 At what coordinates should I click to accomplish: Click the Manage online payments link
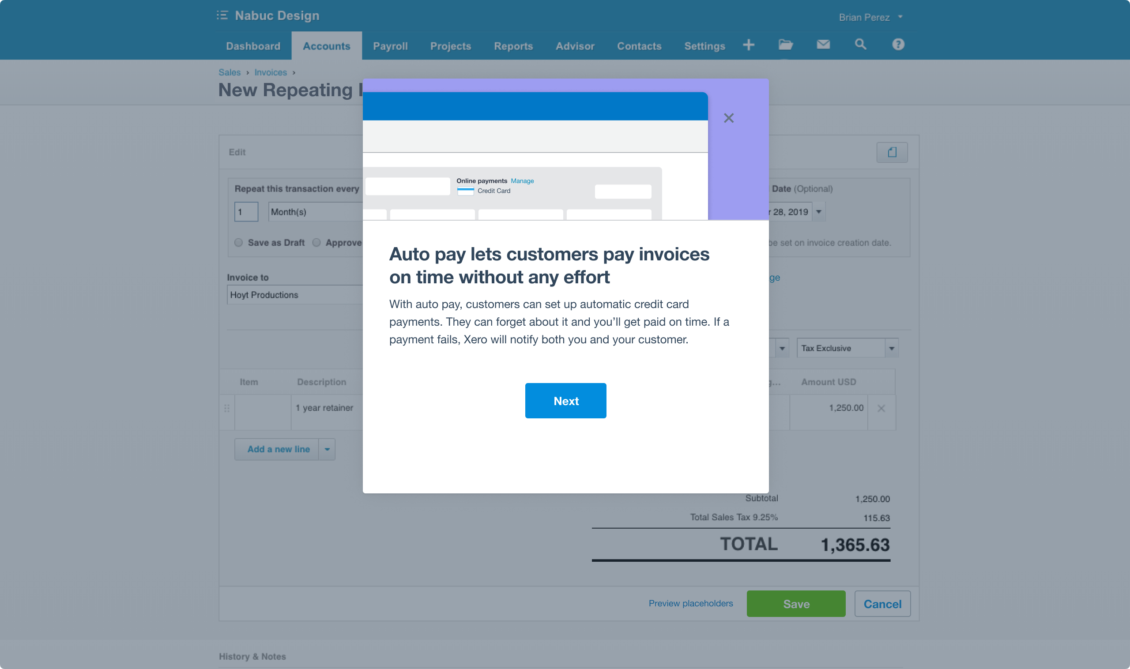522,181
